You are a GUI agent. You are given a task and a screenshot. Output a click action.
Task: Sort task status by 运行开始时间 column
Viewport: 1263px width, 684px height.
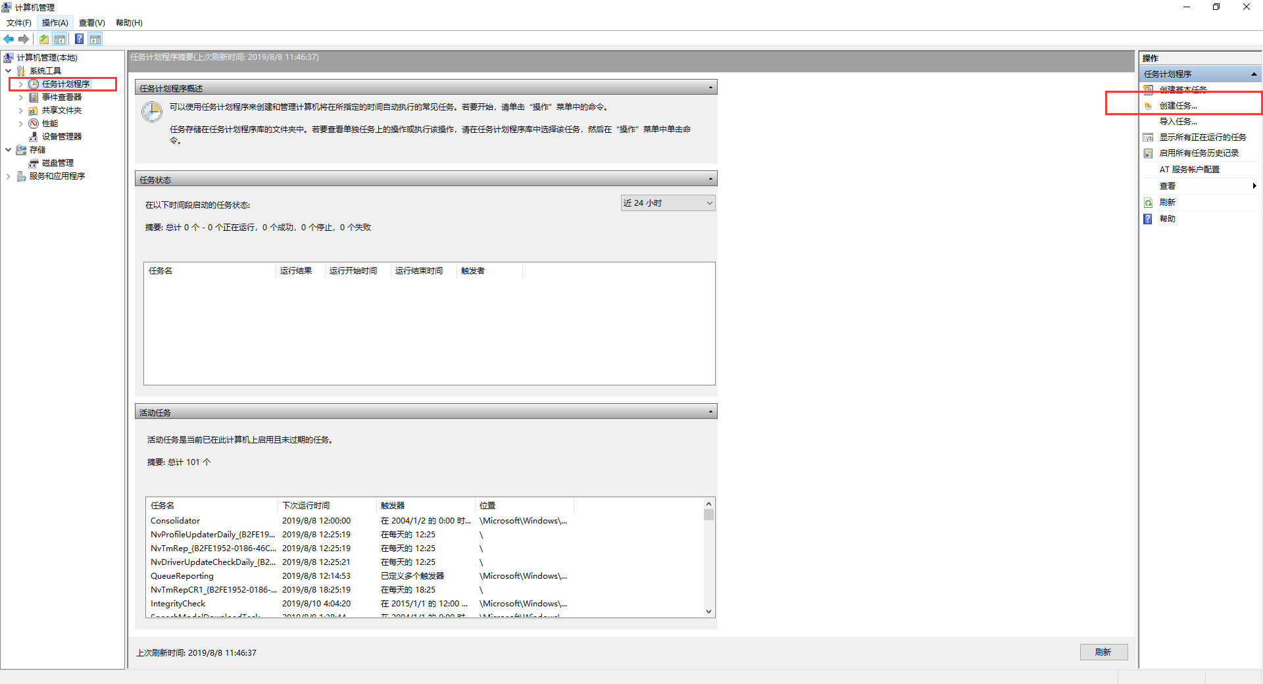pos(358,271)
